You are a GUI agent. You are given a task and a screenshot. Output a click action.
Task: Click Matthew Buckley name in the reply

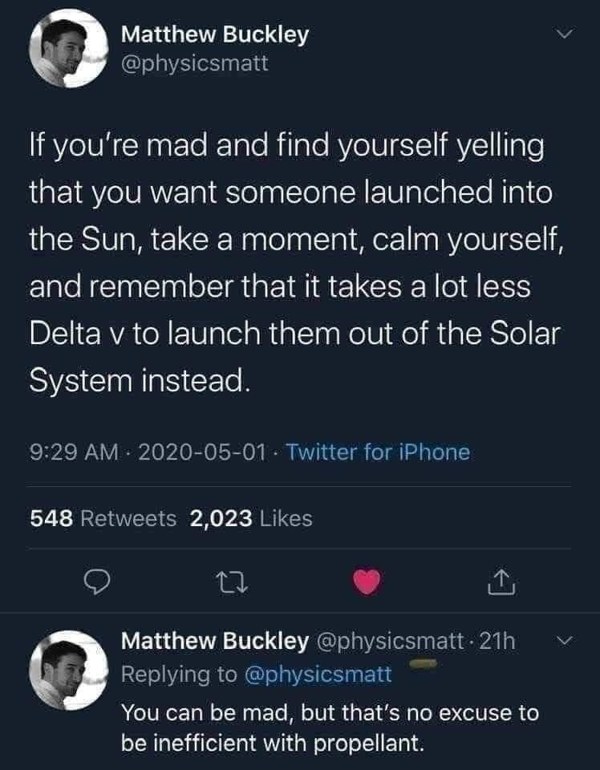tap(214, 641)
